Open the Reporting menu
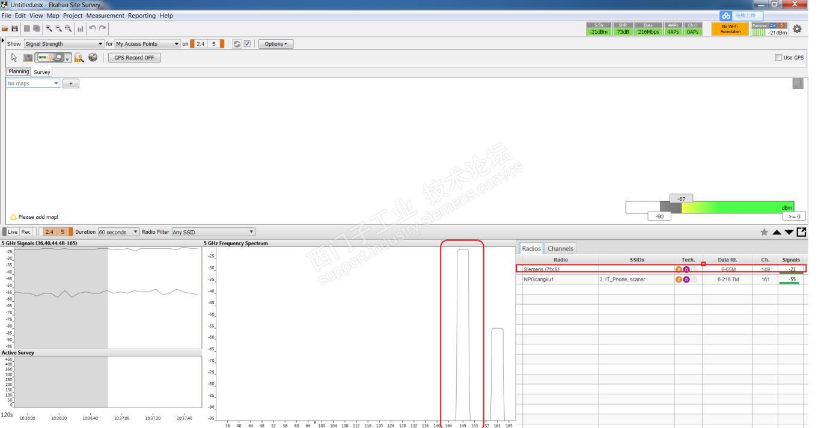Viewport: 830px width, 428px height. pos(142,16)
